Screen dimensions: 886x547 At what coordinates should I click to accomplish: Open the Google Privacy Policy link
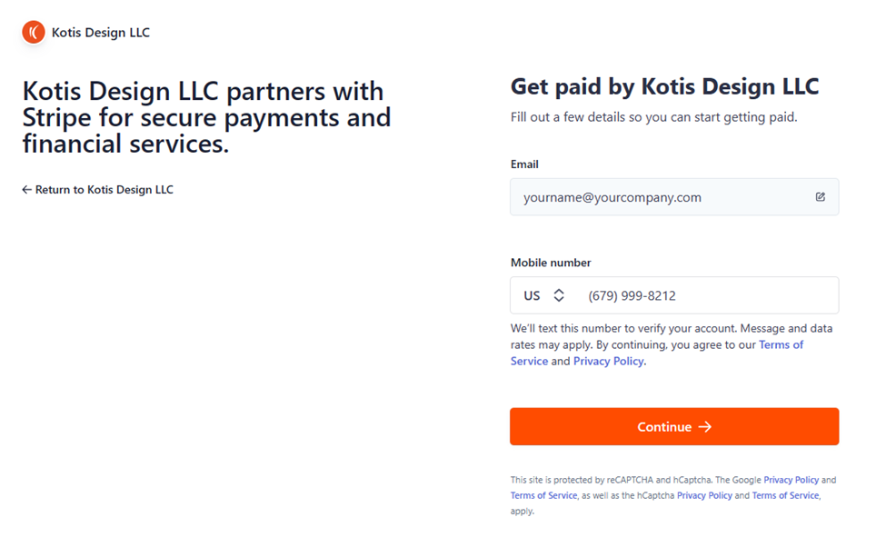791,480
